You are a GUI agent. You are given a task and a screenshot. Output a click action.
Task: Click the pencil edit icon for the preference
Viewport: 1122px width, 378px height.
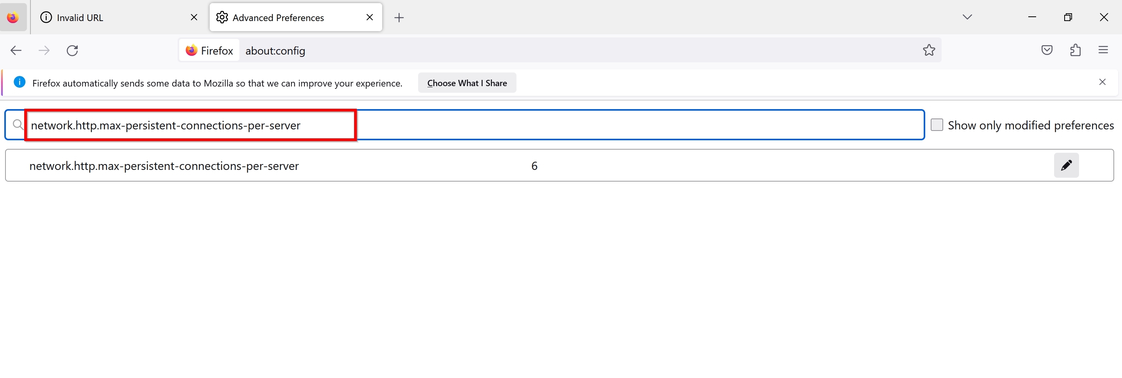pos(1066,165)
